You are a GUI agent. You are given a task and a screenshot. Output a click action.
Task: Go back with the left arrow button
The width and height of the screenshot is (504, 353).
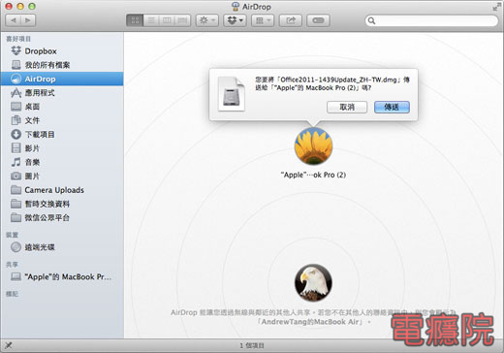(14, 20)
